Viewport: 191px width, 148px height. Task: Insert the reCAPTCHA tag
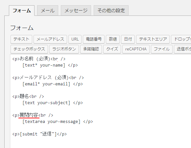click(x=136, y=49)
